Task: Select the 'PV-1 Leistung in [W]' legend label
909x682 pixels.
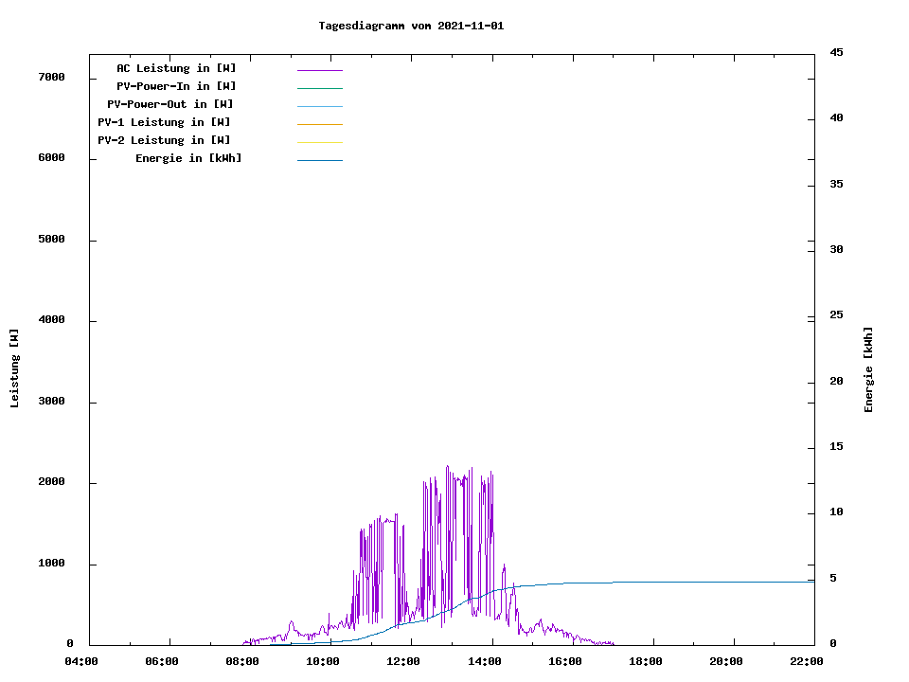Action: point(165,122)
